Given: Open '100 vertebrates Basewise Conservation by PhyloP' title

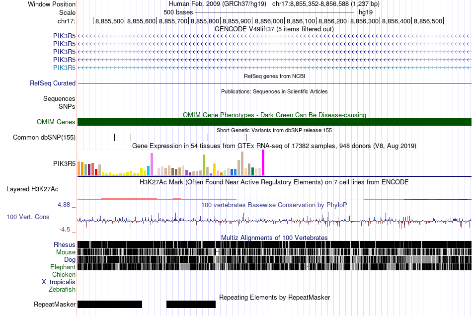Looking at the screenshot, I should (x=274, y=205).
